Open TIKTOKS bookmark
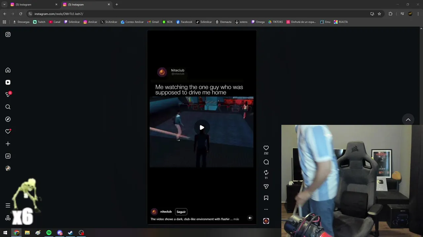Image resolution: width=423 pixels, height=237 pixels. [x=276, y=22]
